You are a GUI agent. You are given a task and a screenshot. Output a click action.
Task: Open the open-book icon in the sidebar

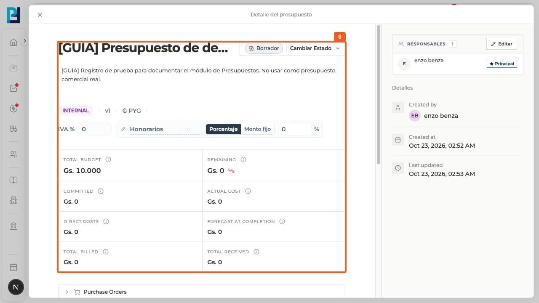[13, 180]
